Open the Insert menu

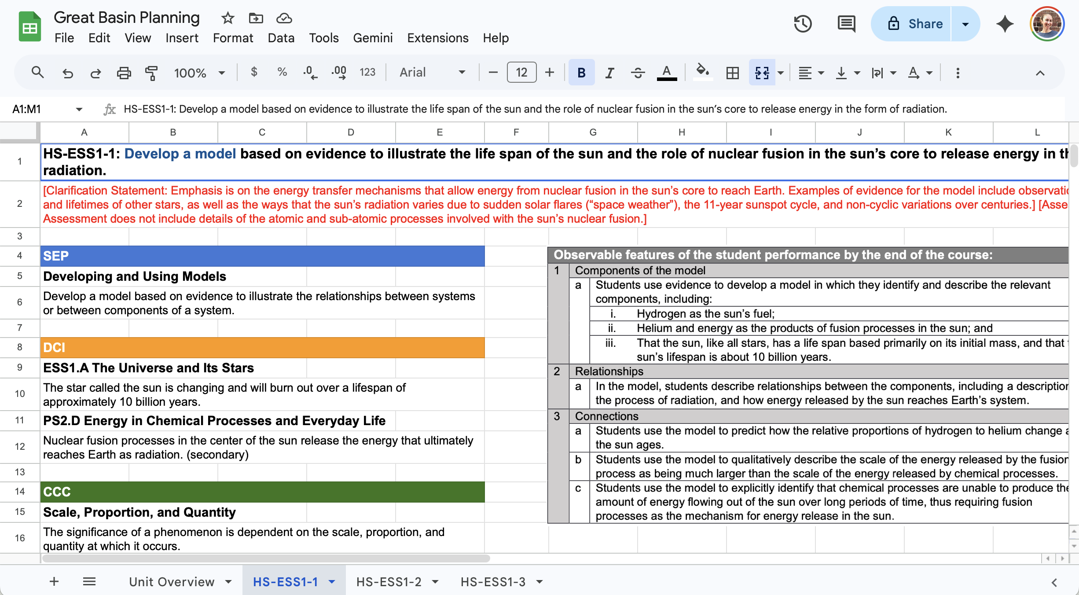point(182,38)
